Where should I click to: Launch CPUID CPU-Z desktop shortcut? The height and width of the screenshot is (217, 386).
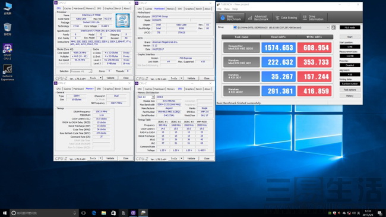(8, 52)
